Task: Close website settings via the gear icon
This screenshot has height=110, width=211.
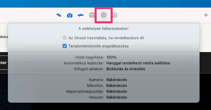Action: (104, 15)
